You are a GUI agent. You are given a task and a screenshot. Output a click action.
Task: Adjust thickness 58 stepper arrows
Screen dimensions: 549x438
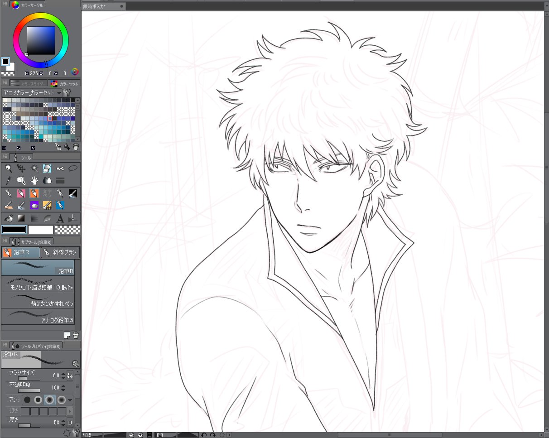pyautogui.click(x=63, y=423)
